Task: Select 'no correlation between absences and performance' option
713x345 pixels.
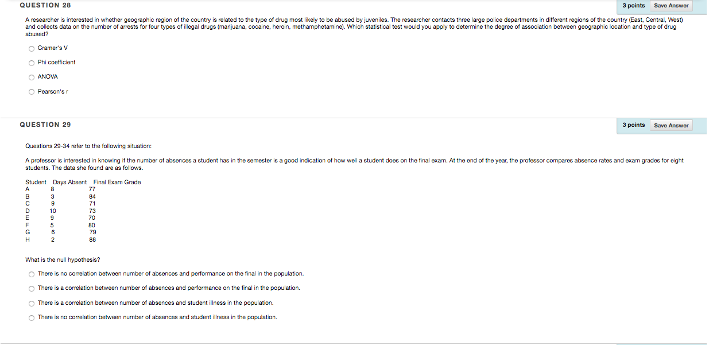Action: [32, 274]
